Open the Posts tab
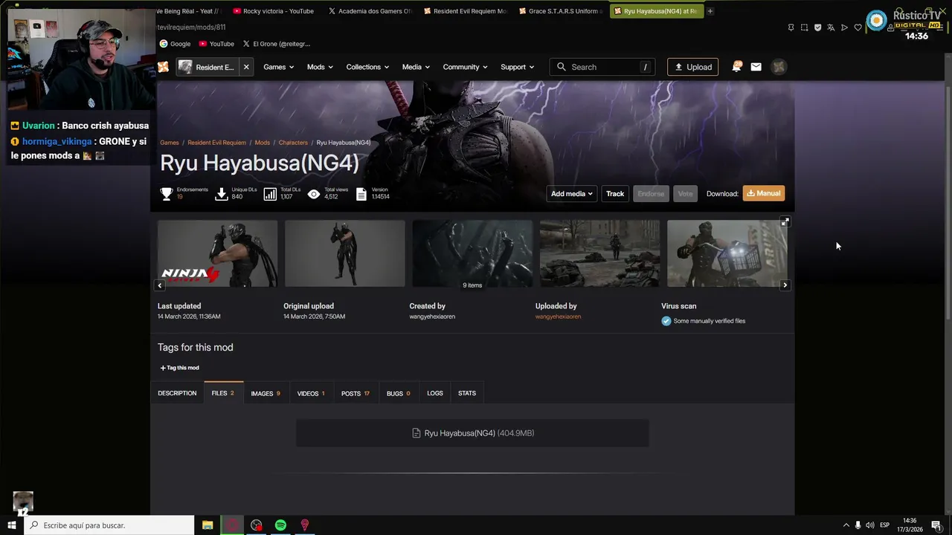Image resolution: width=952 pixels, height=535 pixels. click(x=356, y=393)
